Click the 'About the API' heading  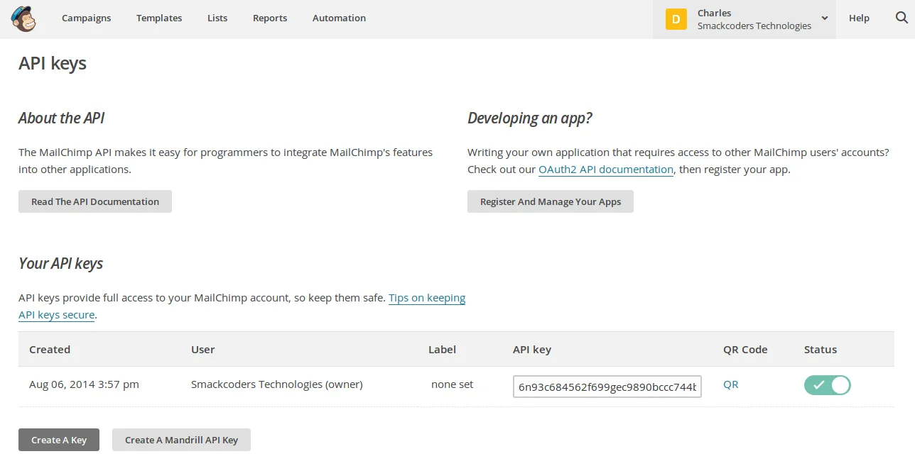point(62,118)
